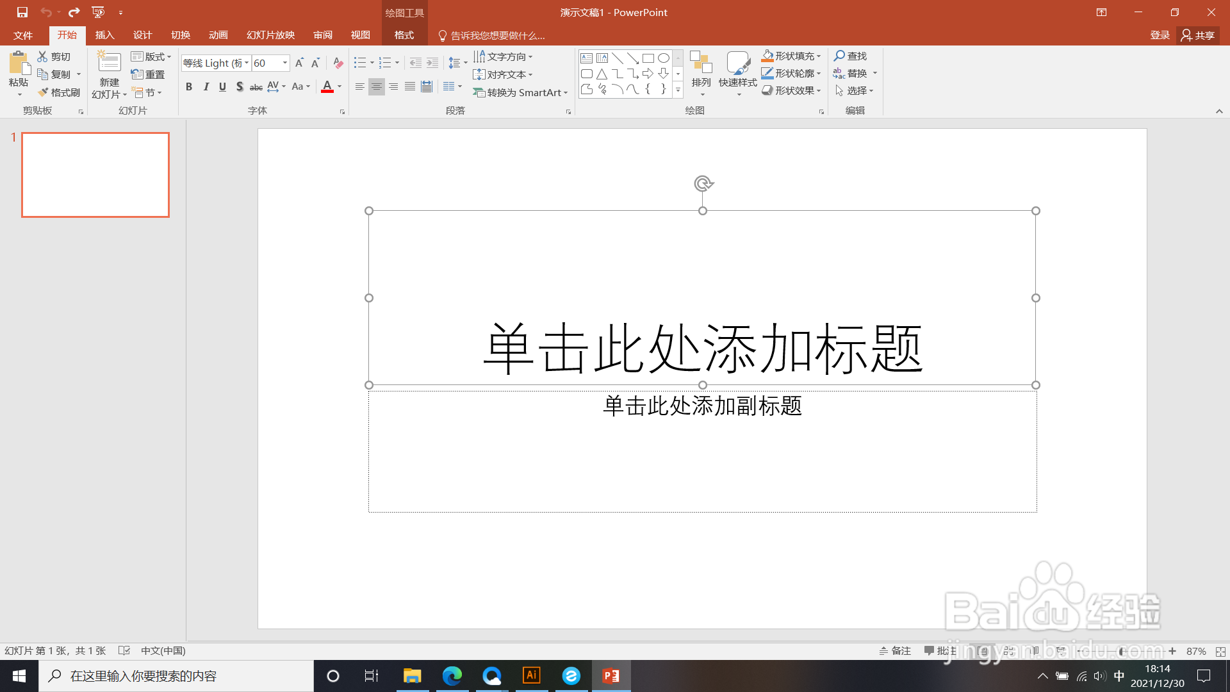The height and width of the screenshot is (692, 1230).
Task: Select slide 1 thumbnail in the panel
Action: pyautogui.click(x=95, y=174)
